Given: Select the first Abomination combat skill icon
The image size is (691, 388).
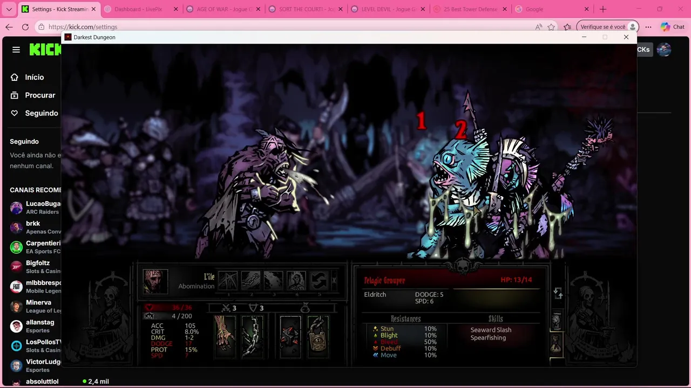Looking at the screenshot, I should pos(228,281).
